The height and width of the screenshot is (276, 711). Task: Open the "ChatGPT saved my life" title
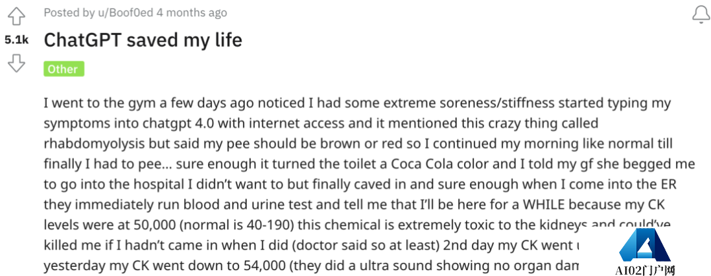[143, 40]
